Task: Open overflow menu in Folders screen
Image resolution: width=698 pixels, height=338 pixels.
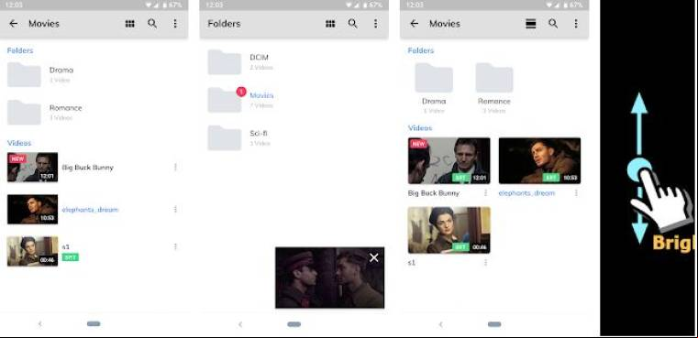Action: coord(375,24)
